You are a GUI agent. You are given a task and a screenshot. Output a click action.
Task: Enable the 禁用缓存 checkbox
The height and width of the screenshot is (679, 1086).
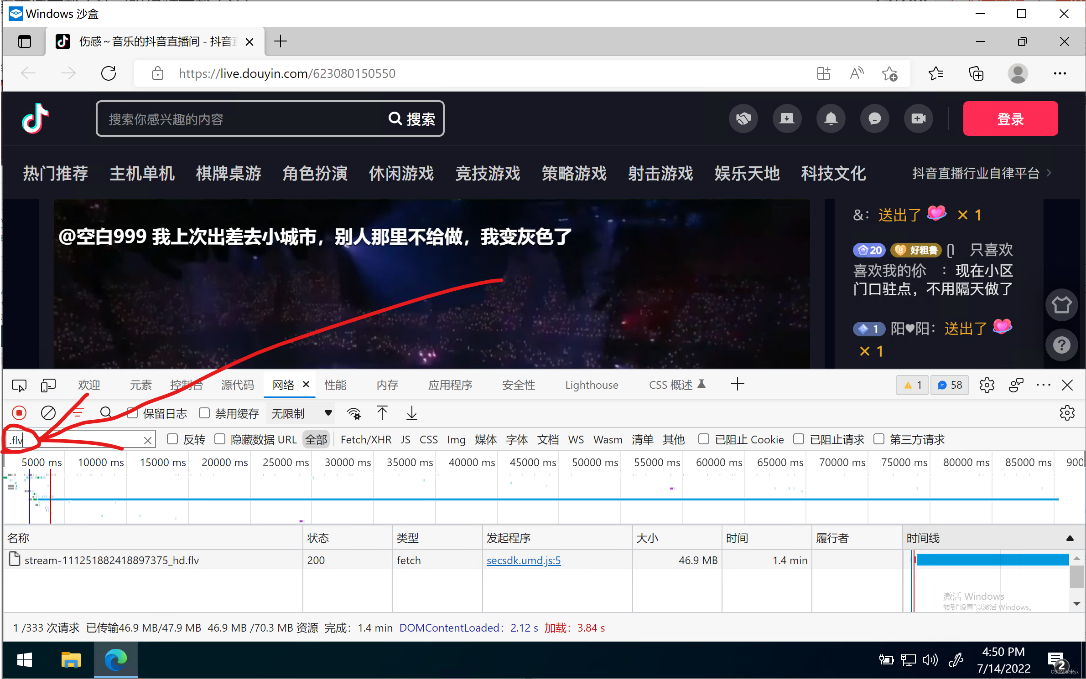tap(204, 413)
